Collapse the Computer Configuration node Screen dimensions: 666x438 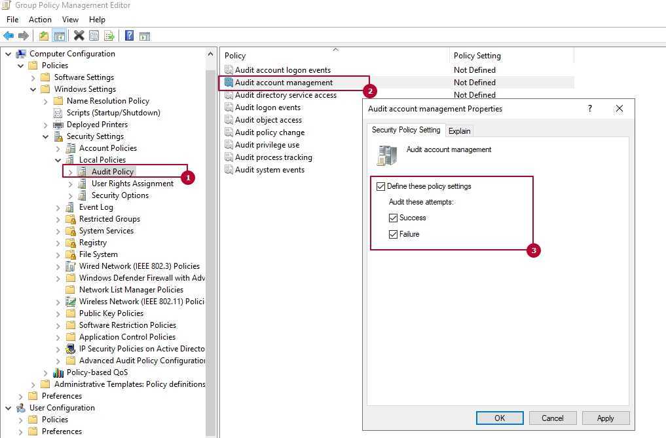coord(8,54)
